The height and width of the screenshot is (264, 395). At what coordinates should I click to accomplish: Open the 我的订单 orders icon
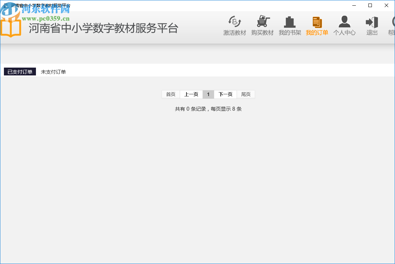tap(317, 25)
